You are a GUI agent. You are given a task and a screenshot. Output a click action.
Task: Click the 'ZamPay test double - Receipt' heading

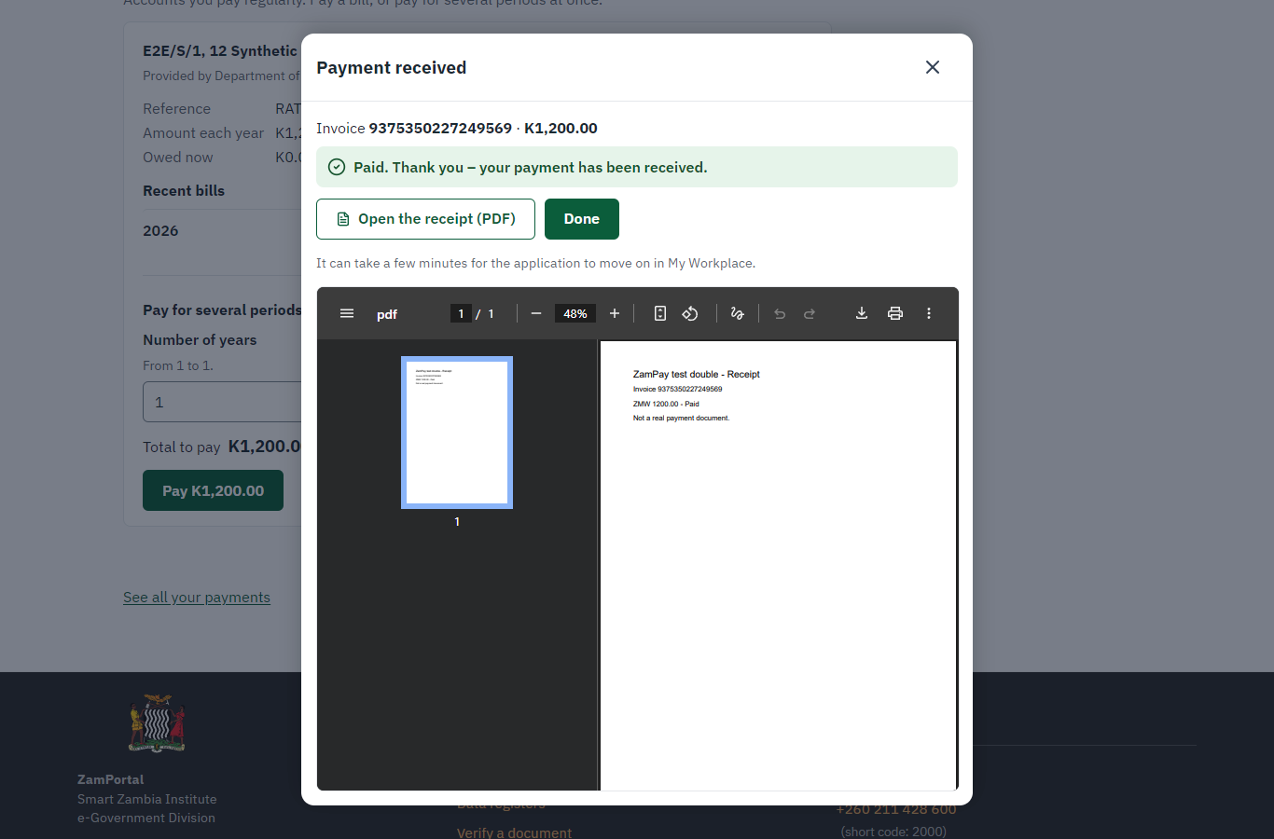(x=697, y=375)
